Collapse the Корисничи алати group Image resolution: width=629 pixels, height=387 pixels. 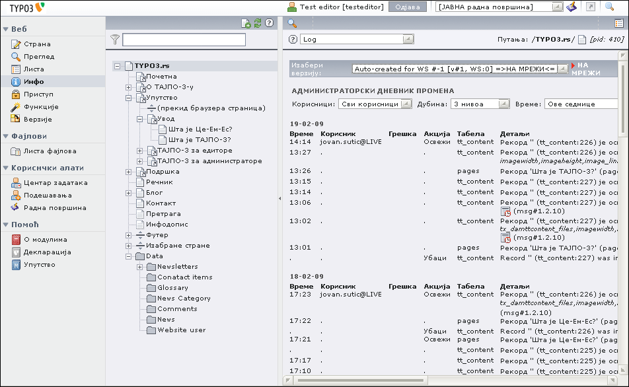[5, 168]
